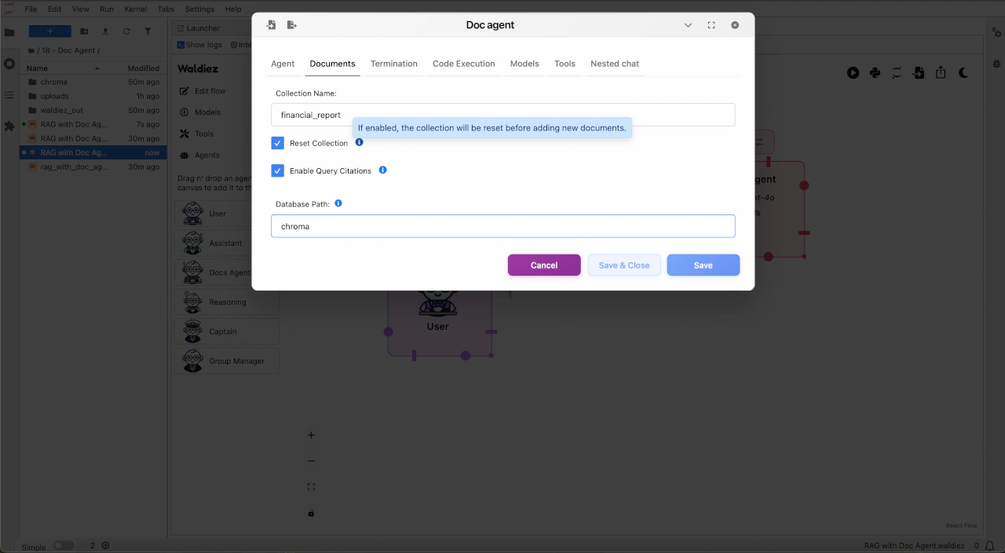Uncheck the Reset Collection checkbox
This screenshot has height=553, width=1005.
coord(278,143)
